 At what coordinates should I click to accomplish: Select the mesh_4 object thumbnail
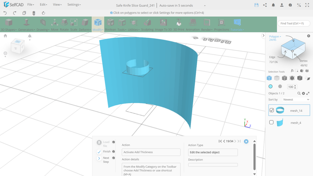pyautogui.click(x=280, y=122)
